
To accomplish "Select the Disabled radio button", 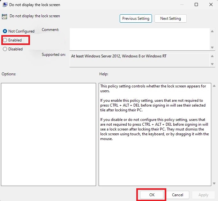I will tap(5, 49).
